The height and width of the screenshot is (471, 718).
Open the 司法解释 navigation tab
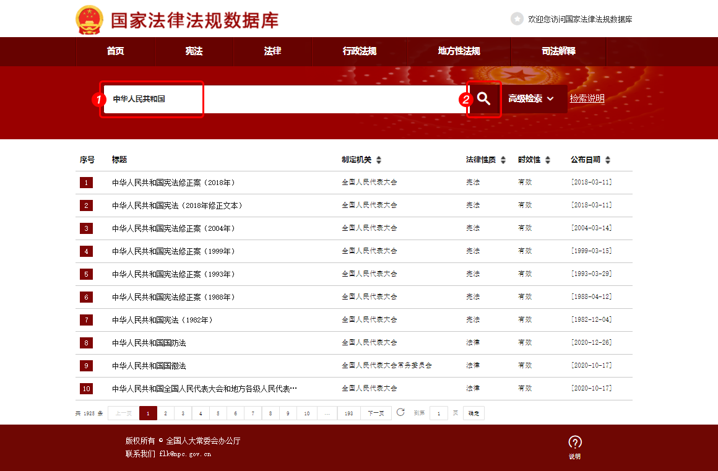click(558, 51)
